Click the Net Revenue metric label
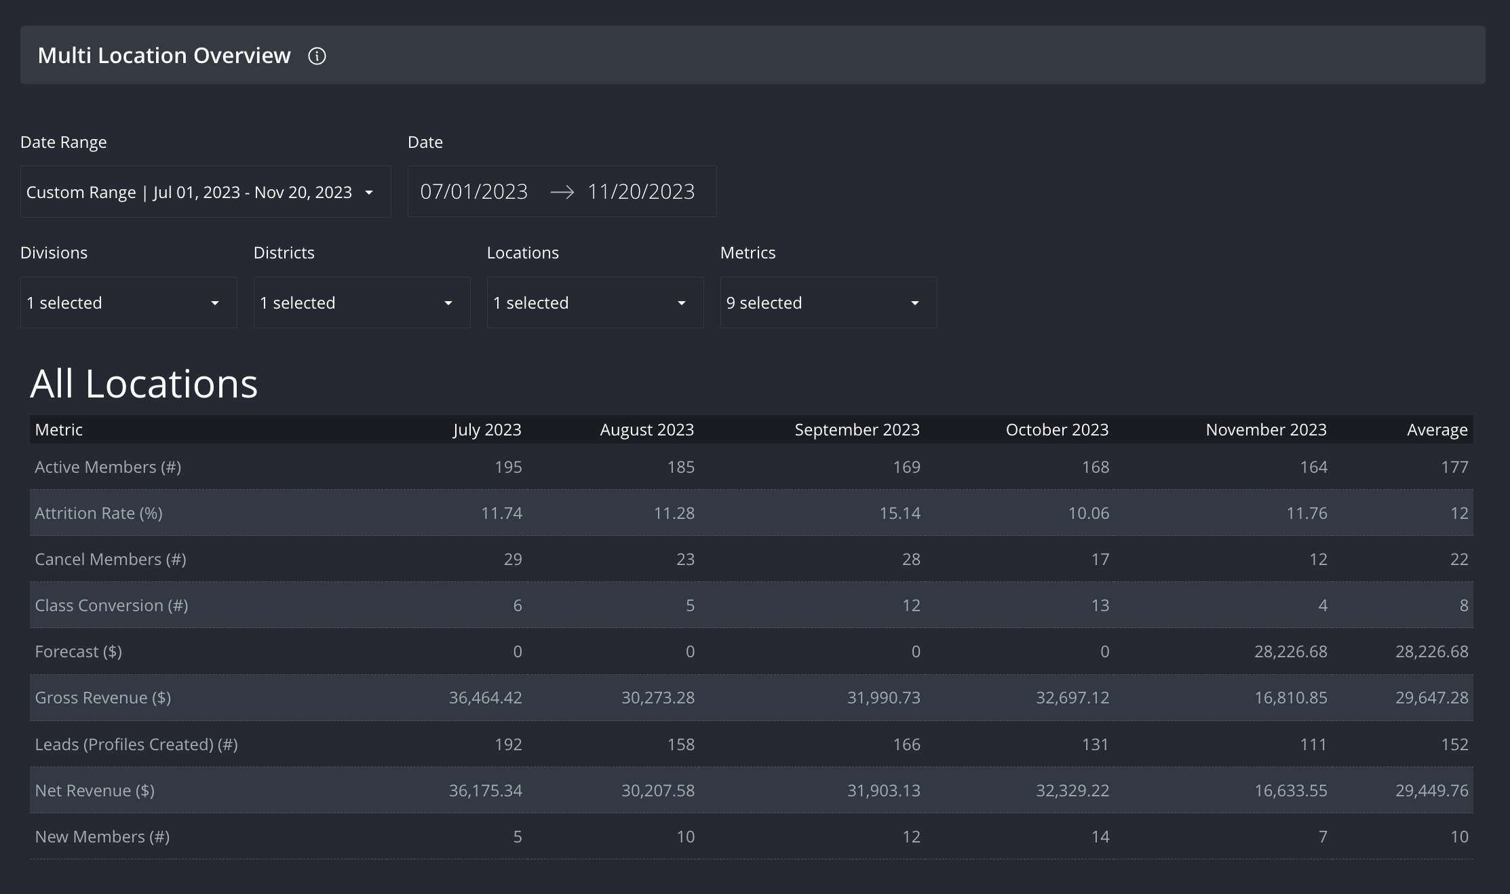 tap(95, 790)
